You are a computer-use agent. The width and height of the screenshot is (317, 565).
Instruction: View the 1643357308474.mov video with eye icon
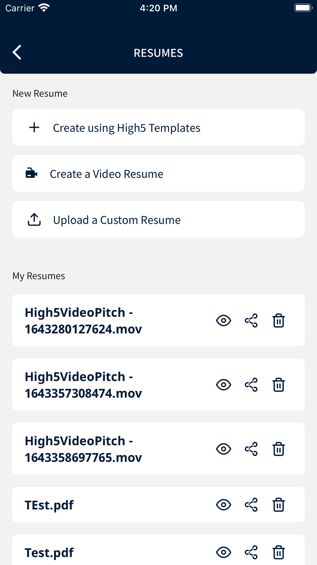pyautogui.click(x=223, y=385)
